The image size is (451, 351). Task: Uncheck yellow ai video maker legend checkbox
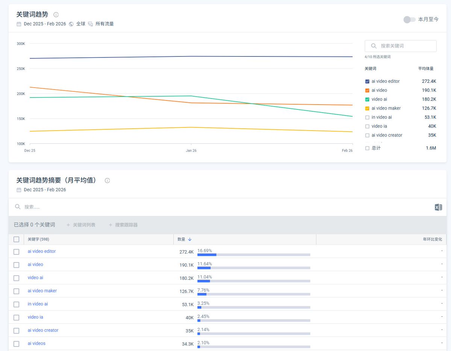tap(367, 108)
